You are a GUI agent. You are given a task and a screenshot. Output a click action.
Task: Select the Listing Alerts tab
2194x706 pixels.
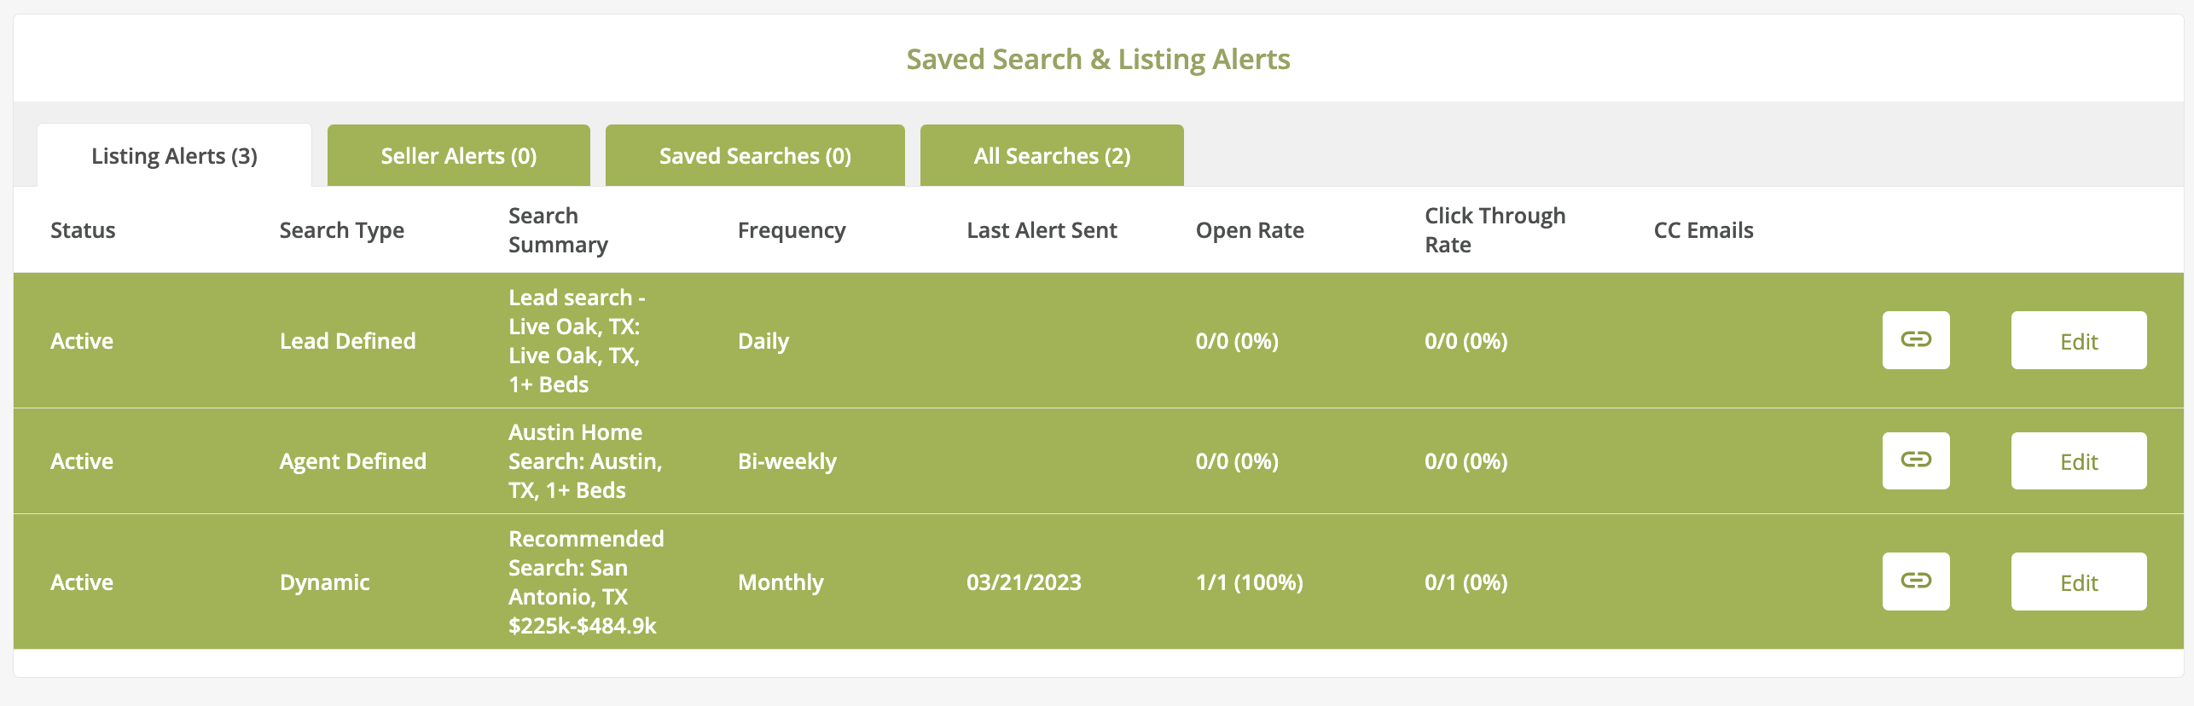click(x=174, y=155)
